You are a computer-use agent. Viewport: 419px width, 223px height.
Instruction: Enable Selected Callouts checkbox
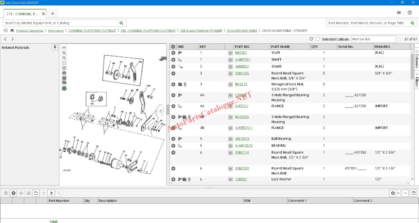318,39
